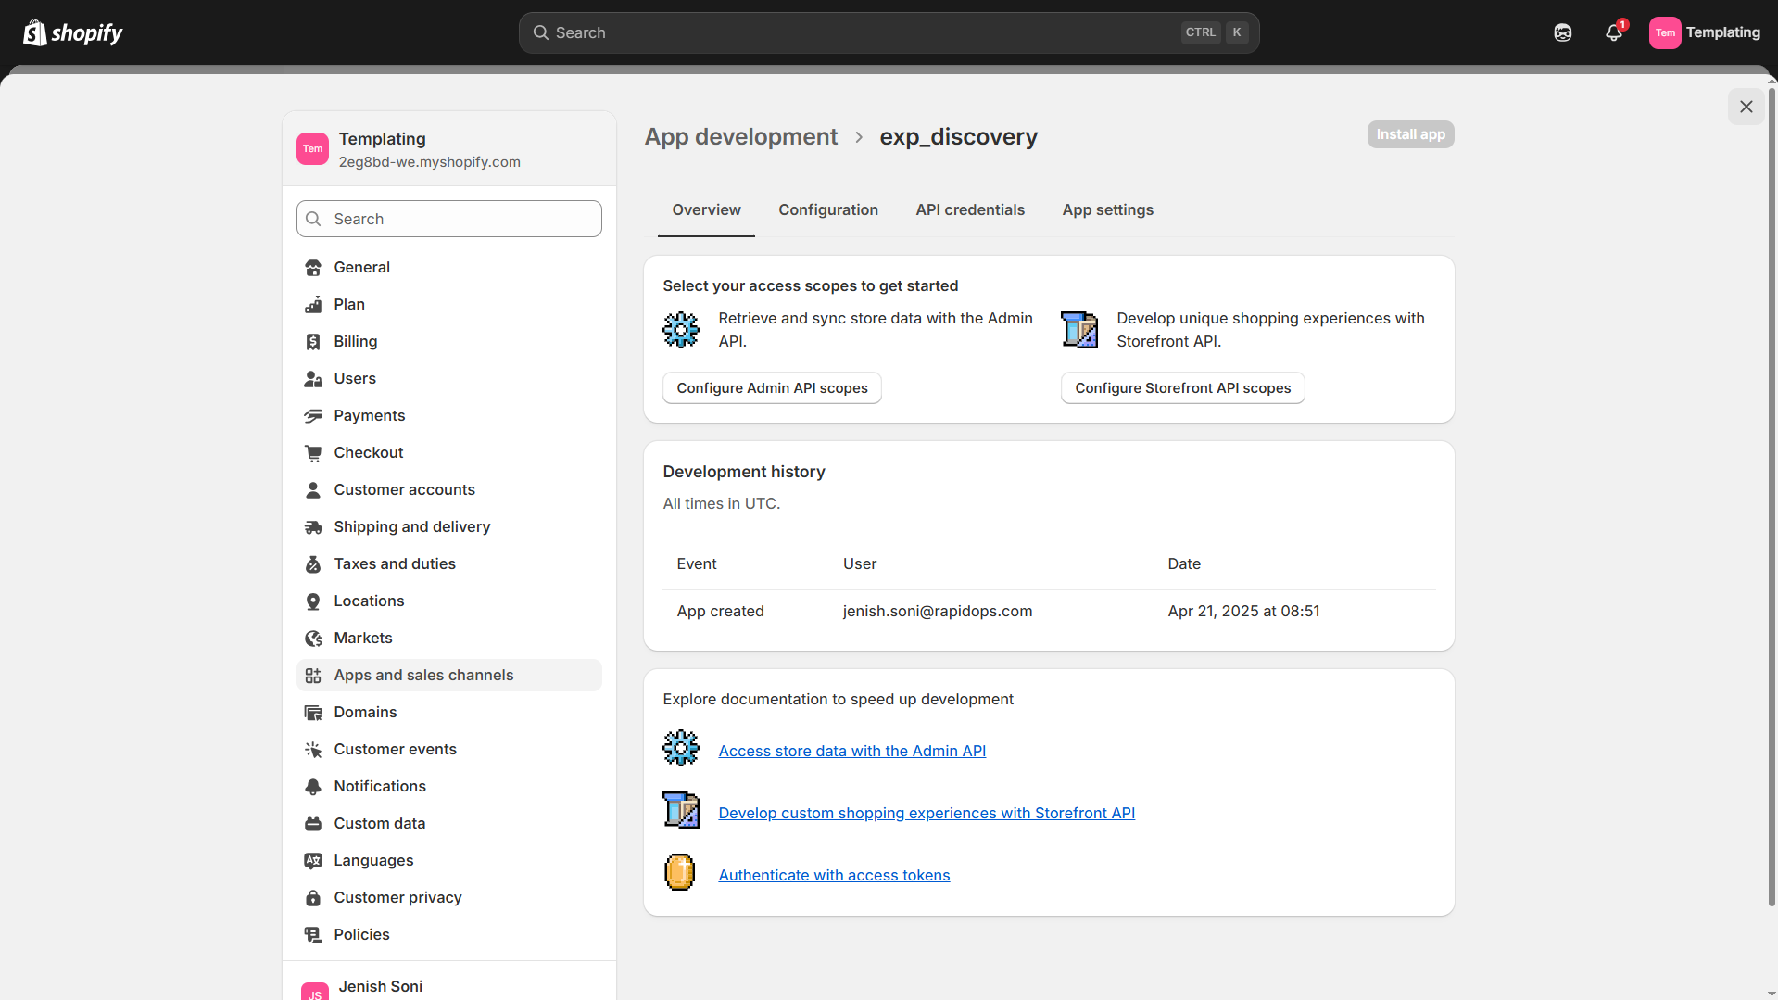Open the App settings tab

(1108, 210)
